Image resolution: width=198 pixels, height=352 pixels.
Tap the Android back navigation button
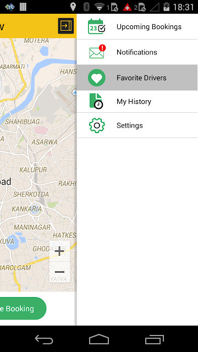click(44, 339)
